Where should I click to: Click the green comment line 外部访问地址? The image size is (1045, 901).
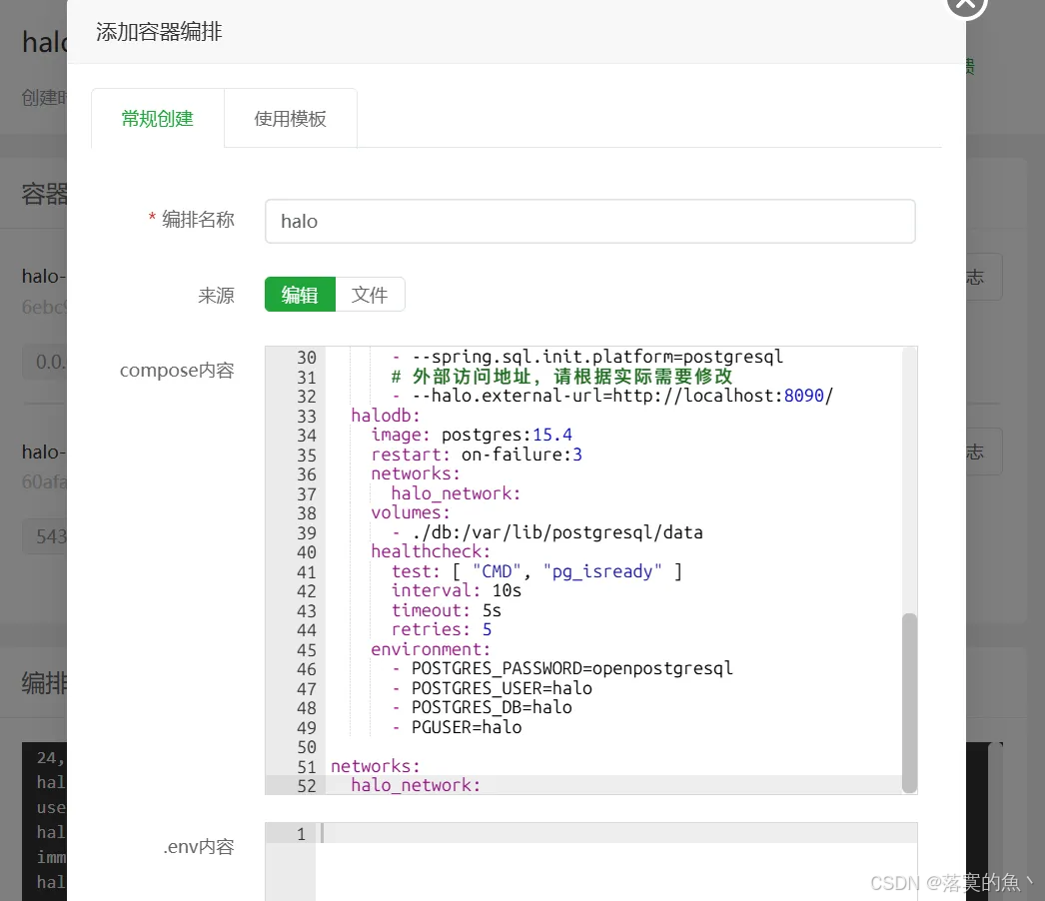561,377
